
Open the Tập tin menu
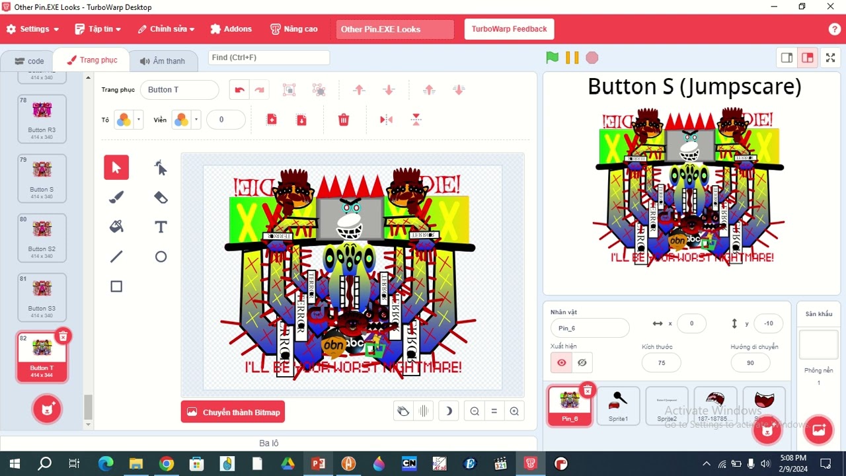pyautogui.click(x=98, y=29)
